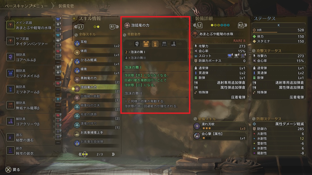Switch equipment details page with R2
This screenshot has height=175, width=312.
pyautogui.click(x=241, y=25)
